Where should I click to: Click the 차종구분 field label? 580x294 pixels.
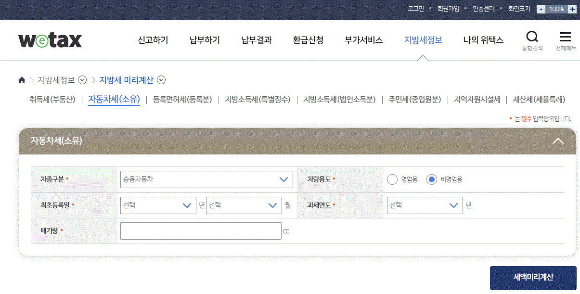[x=52, y=179]
